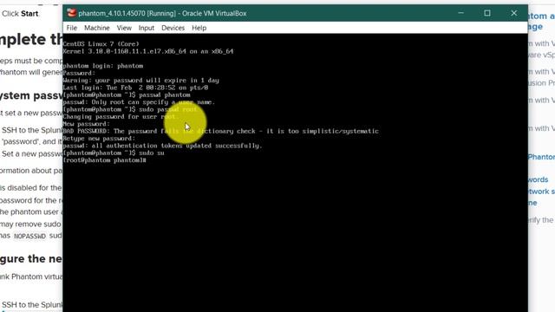Close the phantom VM window
Viewport: 555px width, 312px height.
pos(514,13)
